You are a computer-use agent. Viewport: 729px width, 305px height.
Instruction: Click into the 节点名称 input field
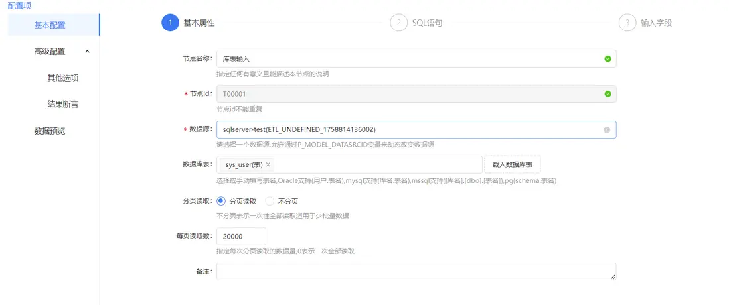point(416,59)
